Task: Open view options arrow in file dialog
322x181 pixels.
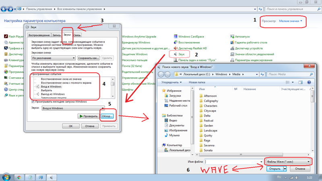Action: coord(293,82)
